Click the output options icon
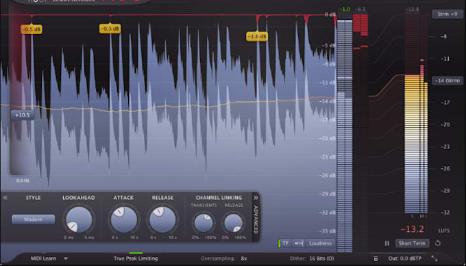 click(376, 258)
